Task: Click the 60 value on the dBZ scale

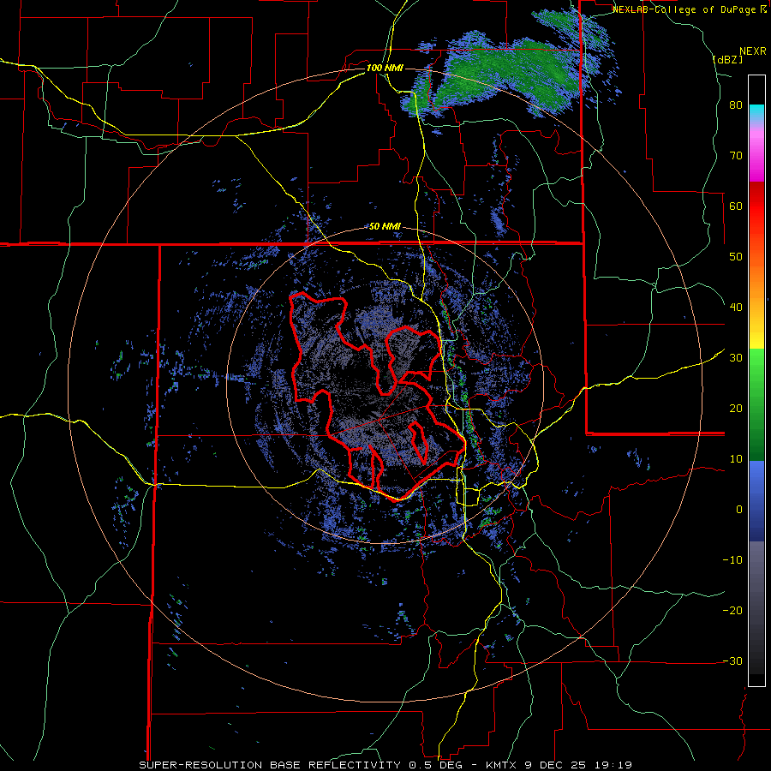Action: click(736, 206)
